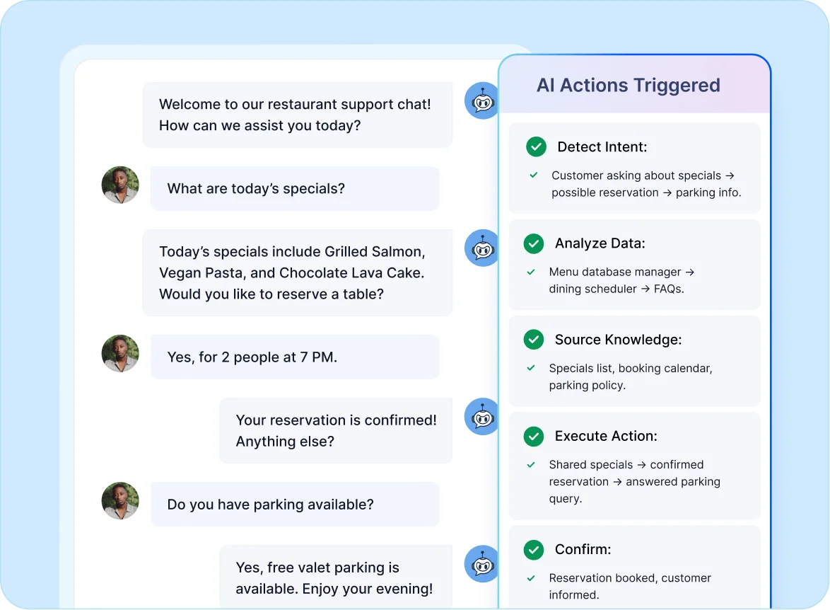This screenshot has height=610, width=830.
Task: Click the Source Knowledge action card
Action: pos(634,361)
